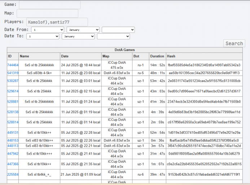Select date 05 Jul 2025 @ 22:21 local

(x=81, y=146)
